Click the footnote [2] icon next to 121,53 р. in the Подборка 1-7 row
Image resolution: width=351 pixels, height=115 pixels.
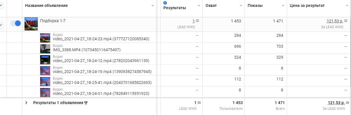(346, 21)
